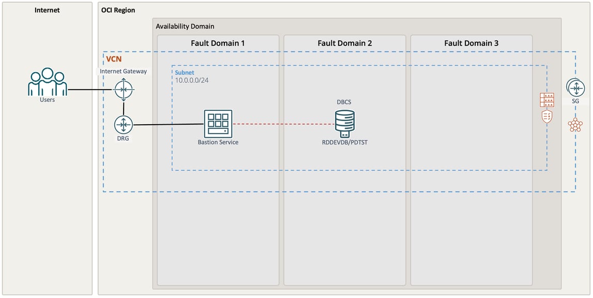Click the red dashed line between Bastion and DBCS
The height and width of the screenshot is (298, 593).
click(283, 124)
